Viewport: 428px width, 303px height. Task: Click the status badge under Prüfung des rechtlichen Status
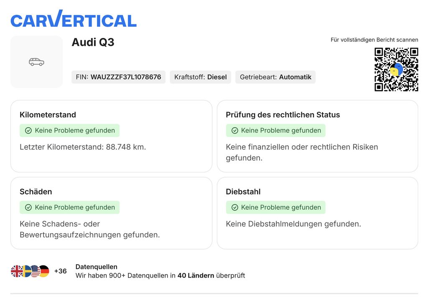(275, 131)
